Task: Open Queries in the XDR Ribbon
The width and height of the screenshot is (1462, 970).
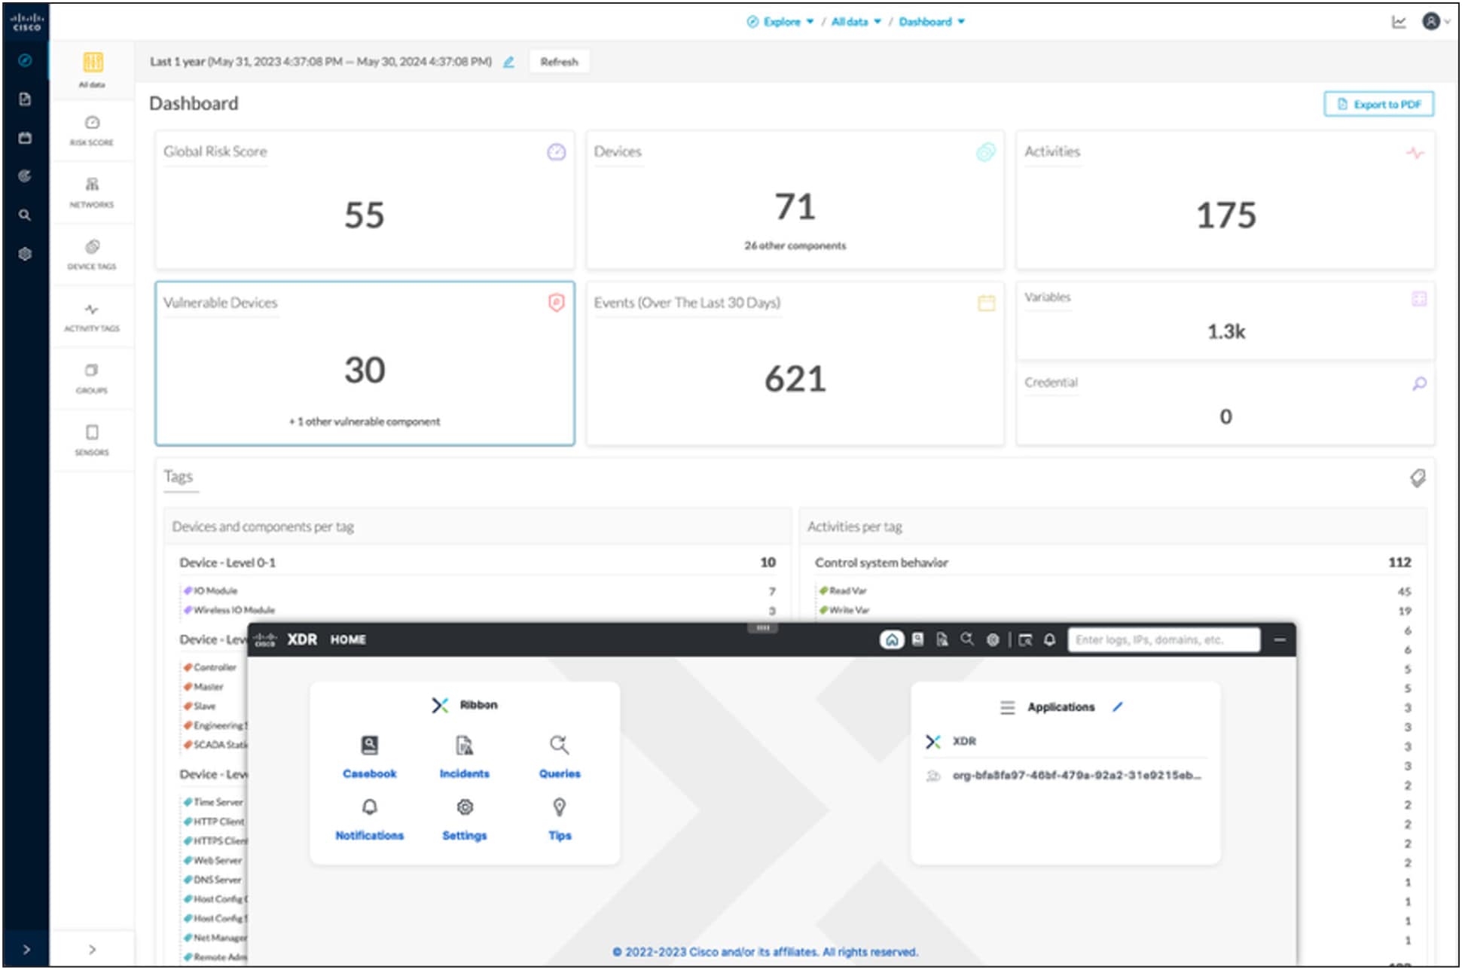Action: [x=560, y=757]
